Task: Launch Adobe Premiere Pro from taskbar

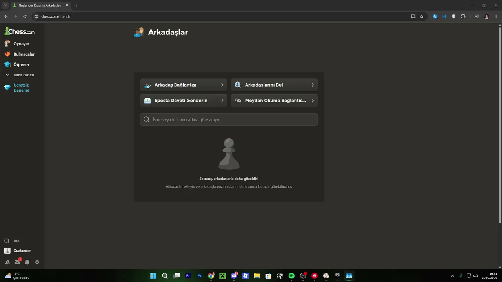Action: [188, 276]
